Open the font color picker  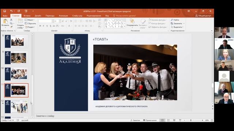coord(69,26)
